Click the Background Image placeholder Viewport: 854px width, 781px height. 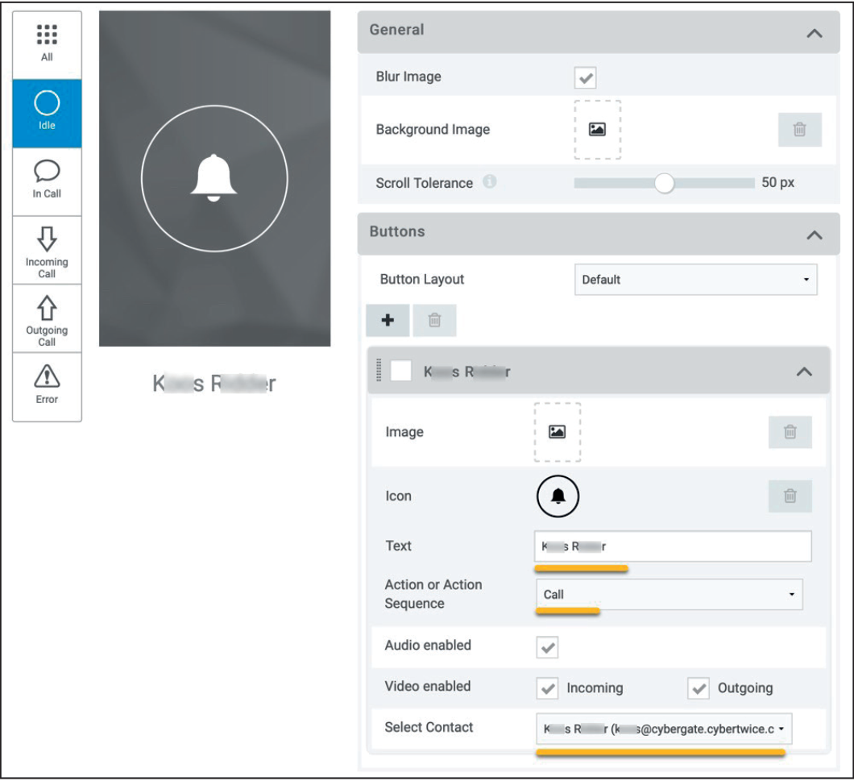pos(597,129)
